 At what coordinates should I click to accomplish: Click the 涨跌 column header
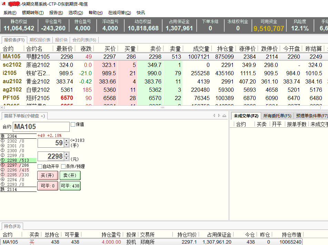point(86,49)
